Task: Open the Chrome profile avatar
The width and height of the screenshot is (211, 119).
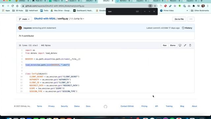Action: coord(203,6)
